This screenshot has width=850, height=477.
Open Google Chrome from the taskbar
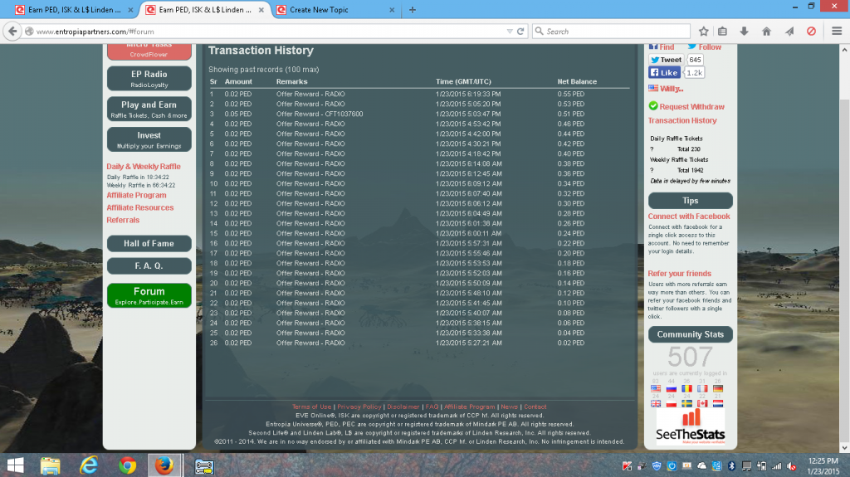tap(127, 465)
